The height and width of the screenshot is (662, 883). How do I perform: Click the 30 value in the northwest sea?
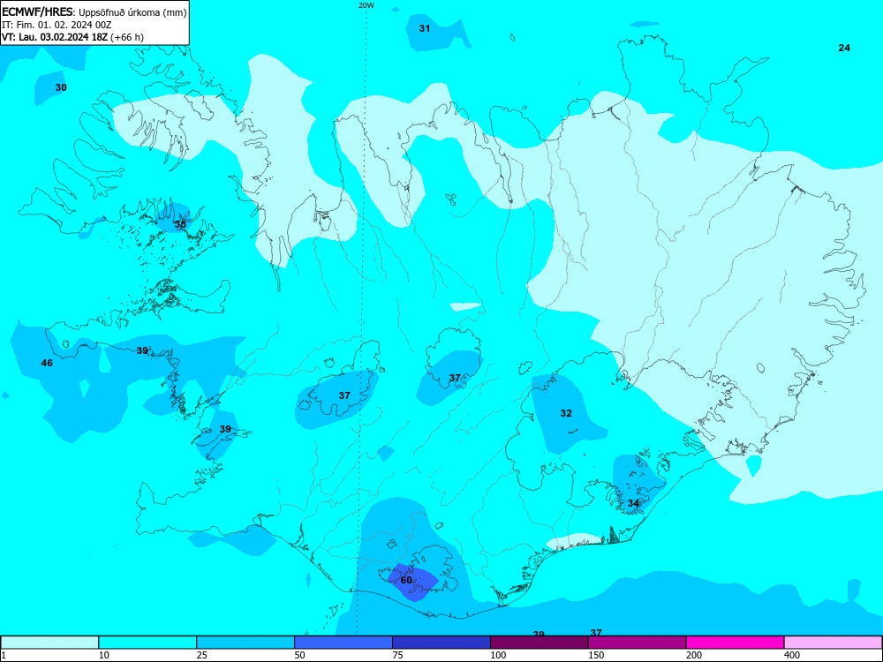tap(61, 87)
